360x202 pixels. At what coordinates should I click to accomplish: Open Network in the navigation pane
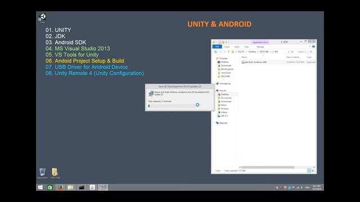pos(222,123)
